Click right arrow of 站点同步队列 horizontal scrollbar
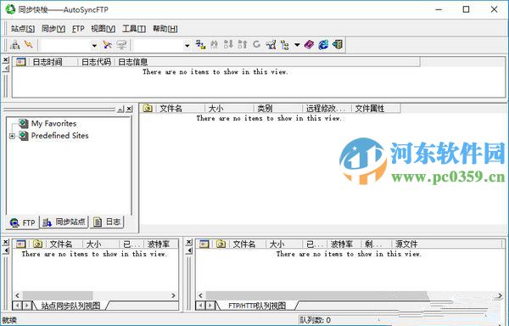The height and width of the screenshot is (326, 509). click(173, 295)
